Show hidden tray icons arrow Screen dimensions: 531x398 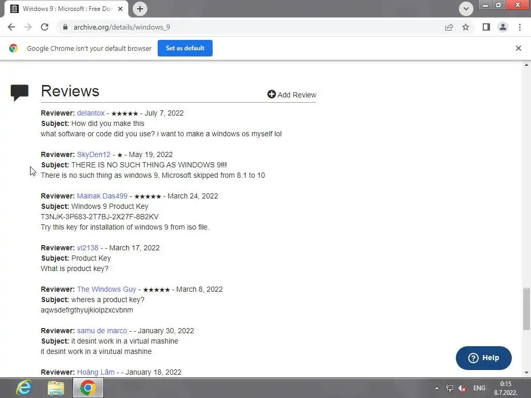click(437, 388)
